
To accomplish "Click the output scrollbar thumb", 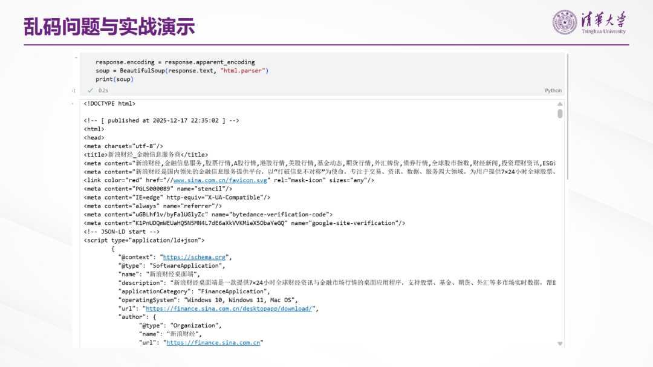I will (x=560, y=113).
